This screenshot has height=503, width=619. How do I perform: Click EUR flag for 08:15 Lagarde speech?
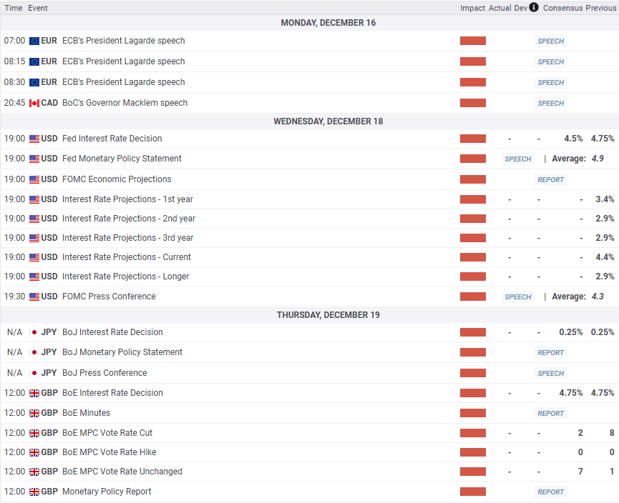coord(34,61)
